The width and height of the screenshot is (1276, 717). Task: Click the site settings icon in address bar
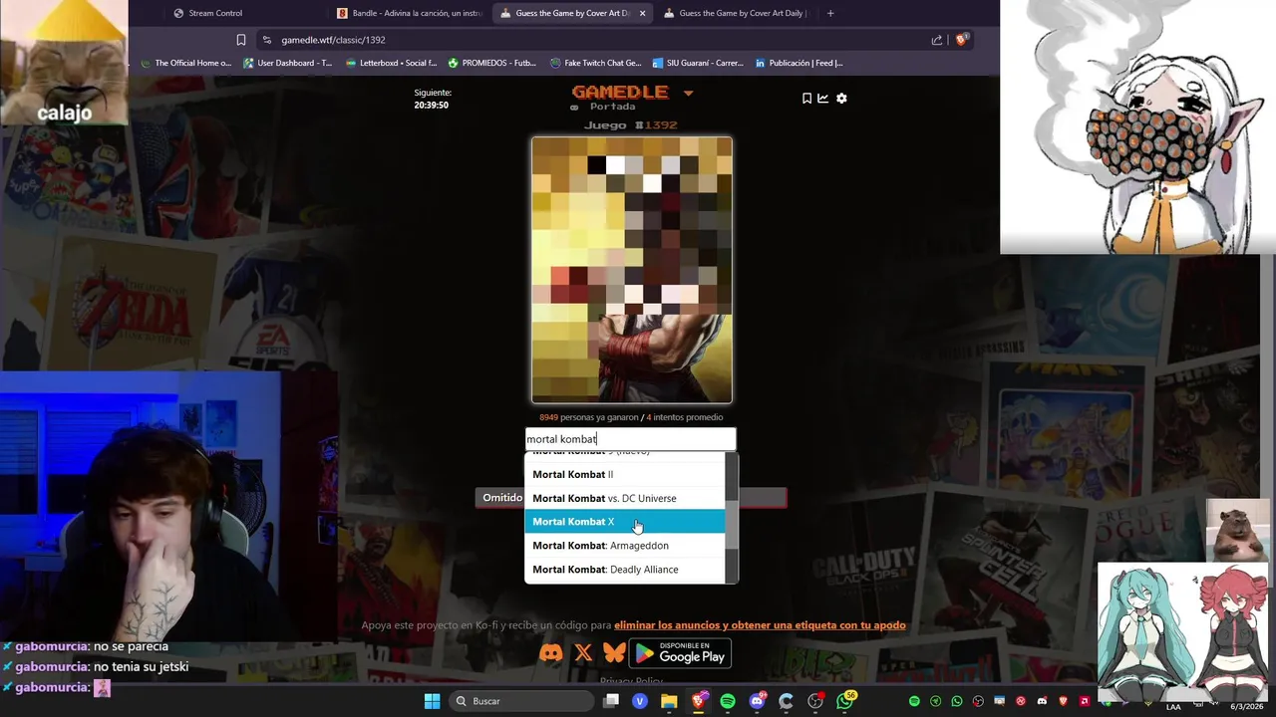point(266,40)
